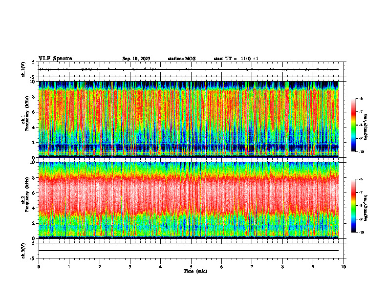This screenshot has height=299, width=387.
Task: Click the 'VLF Spectra' plot title
Action: pos(55,59)
